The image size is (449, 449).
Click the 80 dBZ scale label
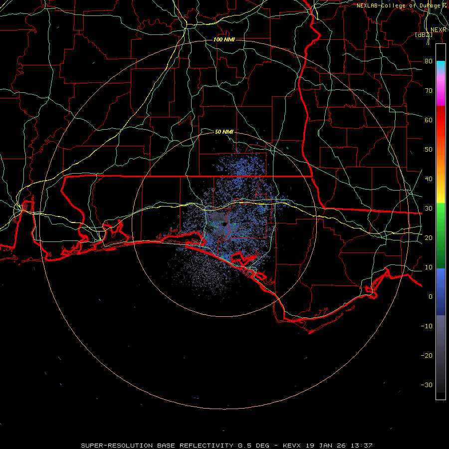point(429,61)
